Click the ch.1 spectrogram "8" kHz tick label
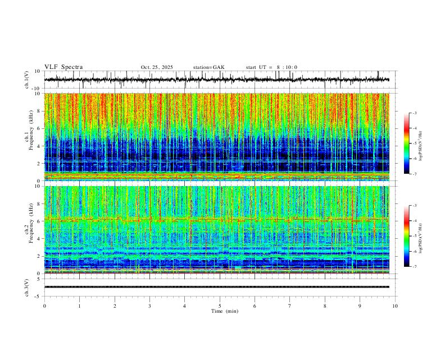Image resolution: width=445 pixels, height=343 pixels. click(39, 111)
